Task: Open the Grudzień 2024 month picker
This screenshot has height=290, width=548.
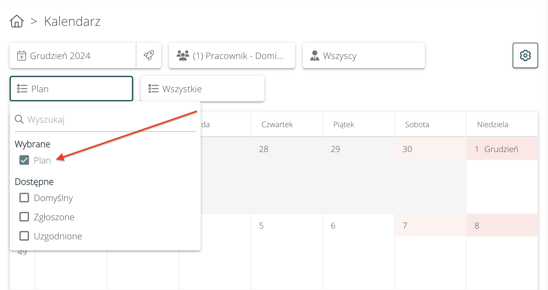Action: [x=73, y=55]
